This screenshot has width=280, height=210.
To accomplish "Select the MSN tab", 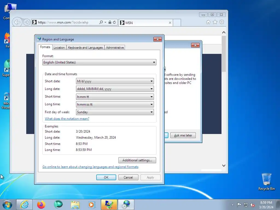I will click(x=145, y=23).
